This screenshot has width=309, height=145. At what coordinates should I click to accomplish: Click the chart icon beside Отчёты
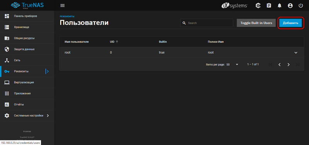(x=7, y=105)
